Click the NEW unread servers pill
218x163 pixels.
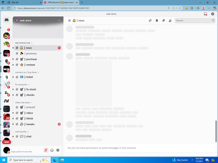click(7, 142)
